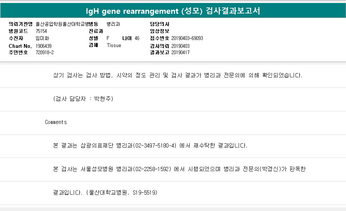
Task: Select Chart No. value 1906439
Action: coord(43,46)
